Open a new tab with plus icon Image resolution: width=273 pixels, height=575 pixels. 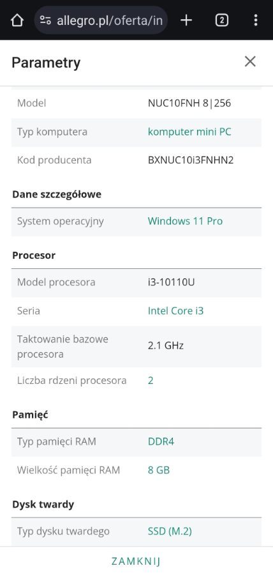[x=186, y=20]
